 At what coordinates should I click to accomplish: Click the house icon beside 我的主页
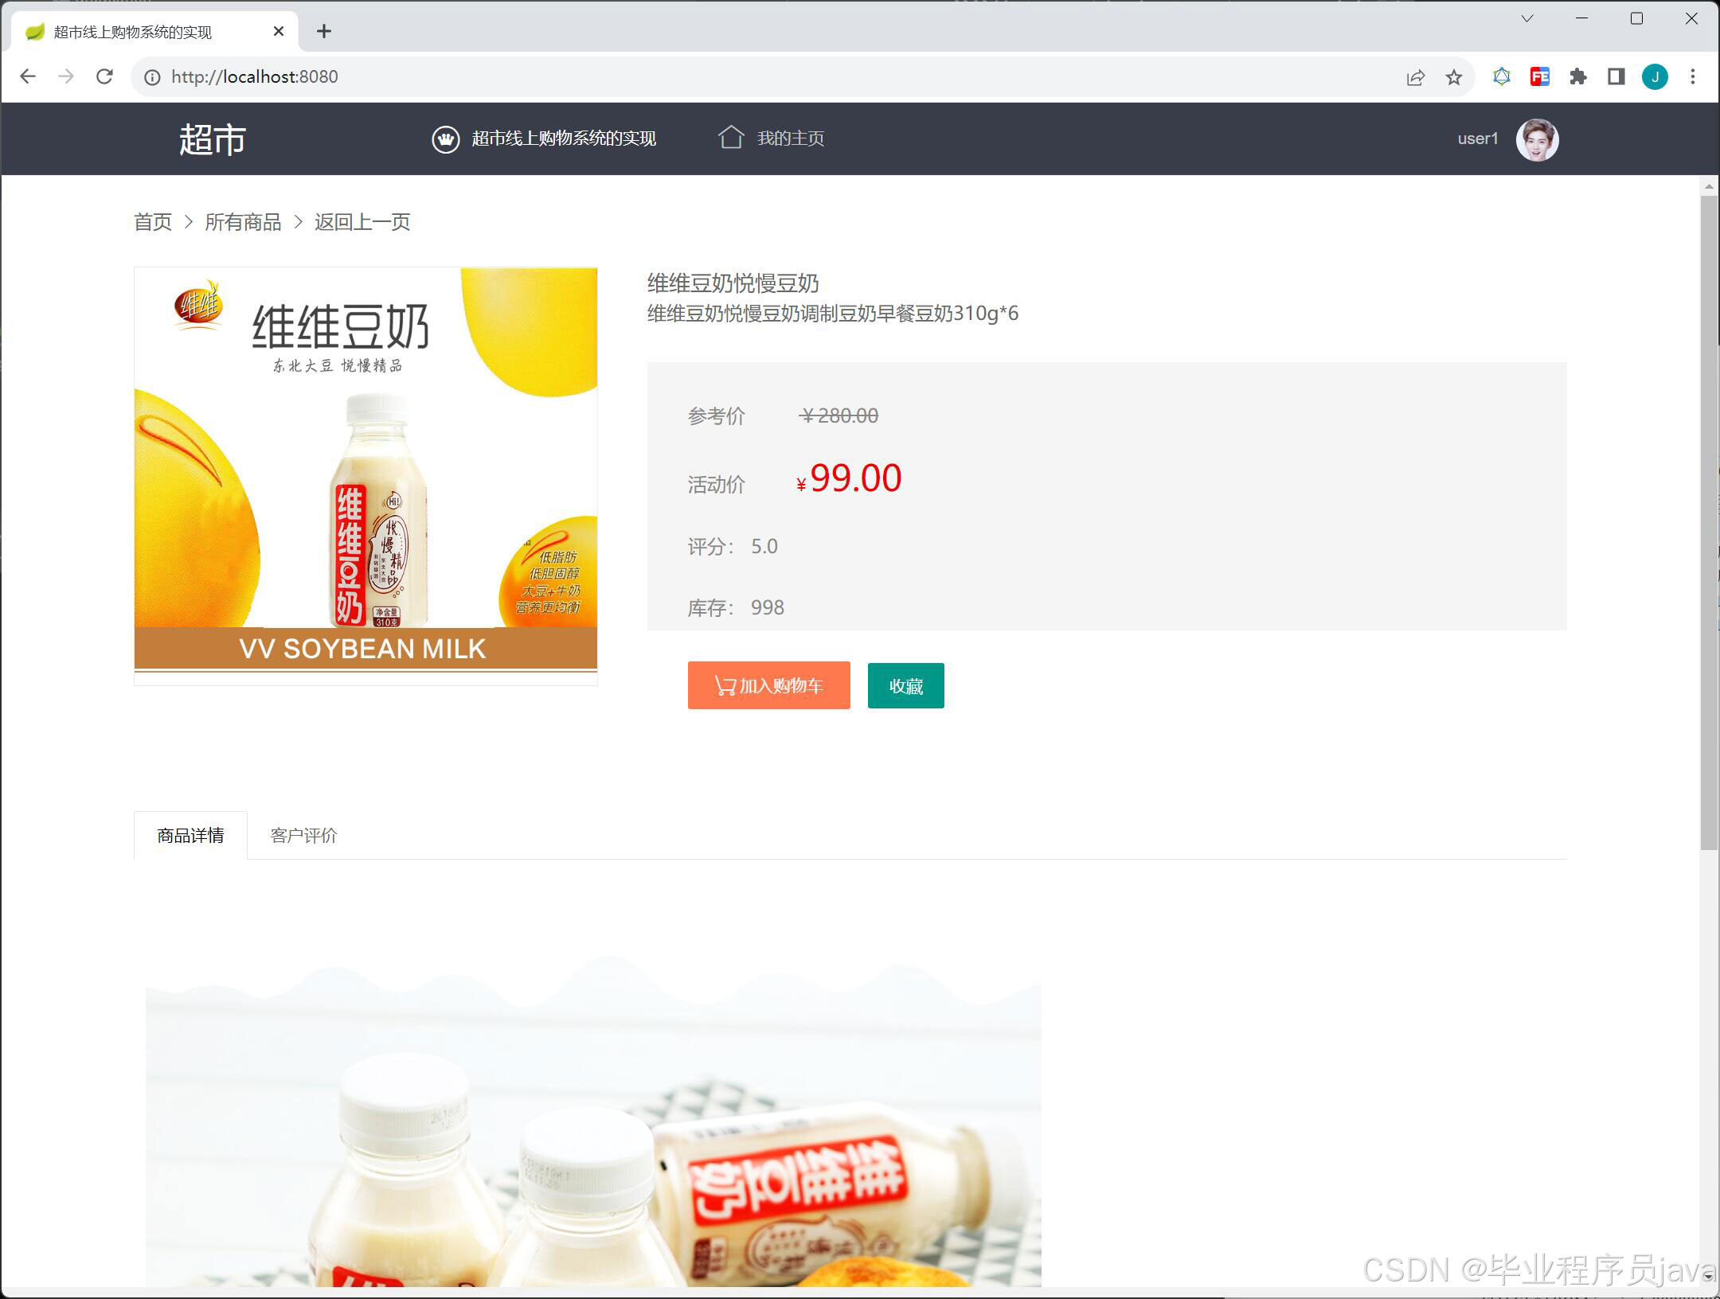coord(730,138)
